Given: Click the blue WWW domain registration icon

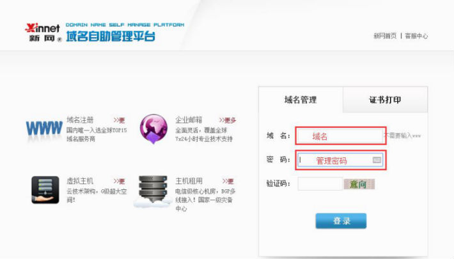Looking at the screenshot, I should (x=44, y=129).
